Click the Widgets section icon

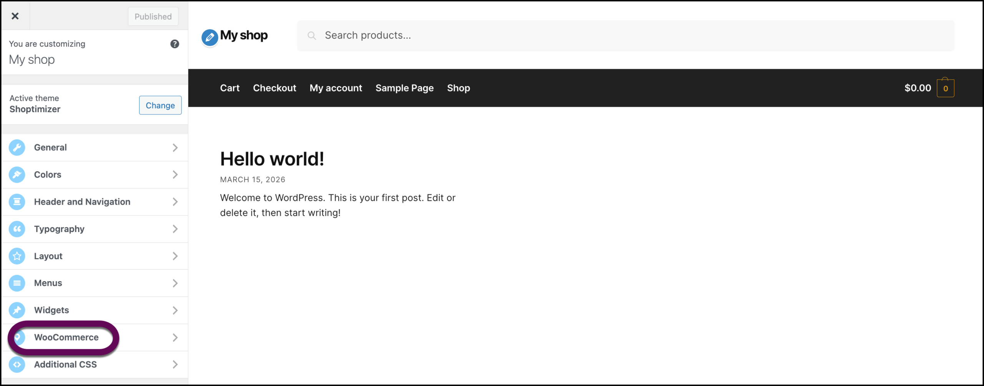(x=17, y=310)
